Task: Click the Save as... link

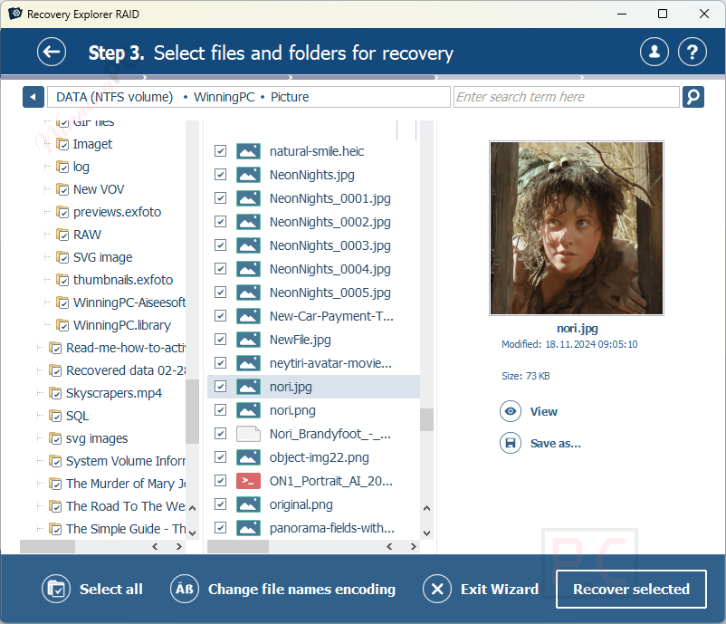Action: coord(555,444)
